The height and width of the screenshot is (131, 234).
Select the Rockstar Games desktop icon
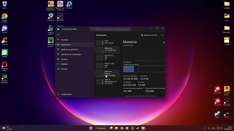click(227, 91)
